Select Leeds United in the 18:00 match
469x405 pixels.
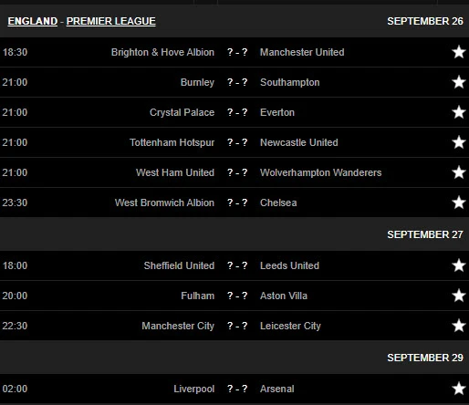(289, 265)
